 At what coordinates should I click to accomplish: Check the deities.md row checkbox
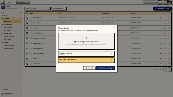coord(27,28)
